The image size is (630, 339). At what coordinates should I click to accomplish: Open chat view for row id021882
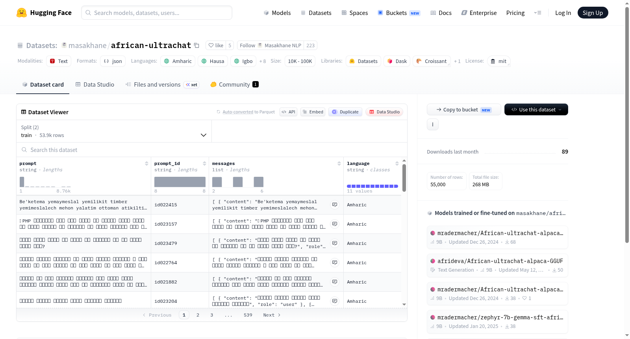335,282
